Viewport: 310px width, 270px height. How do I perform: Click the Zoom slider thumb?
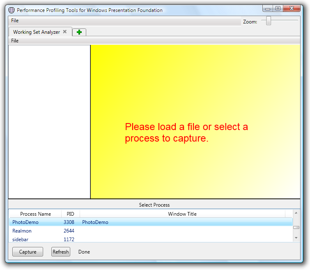click(x=269, y=21)
